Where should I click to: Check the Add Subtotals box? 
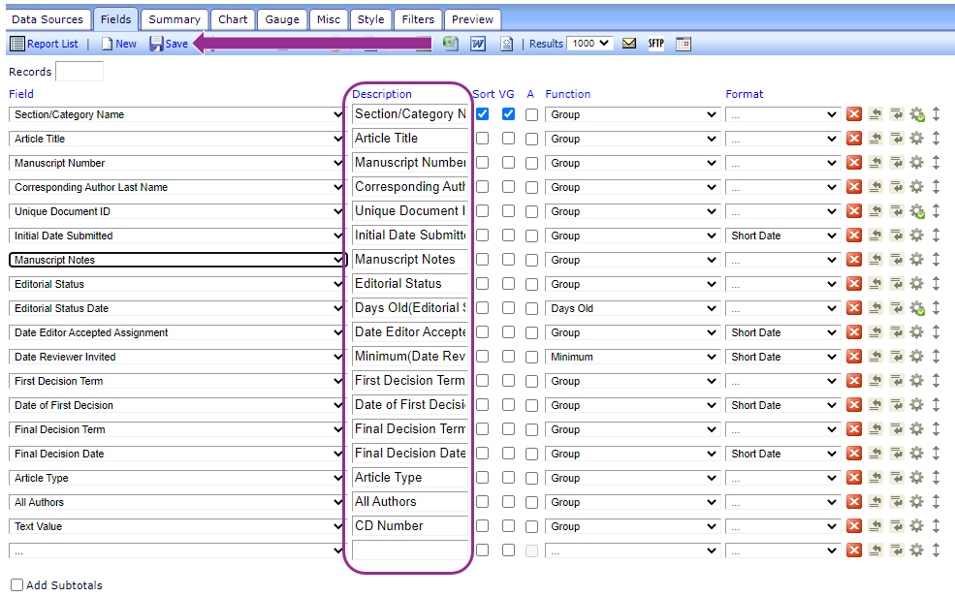coord(16,585)
